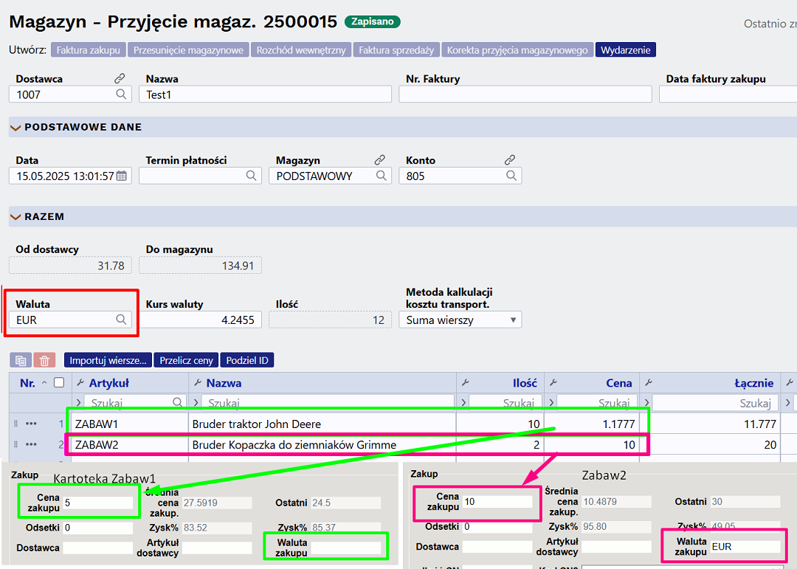Expand filter arrow before Łącznie search
The image size is (797, 569).
tap(646, 403)
